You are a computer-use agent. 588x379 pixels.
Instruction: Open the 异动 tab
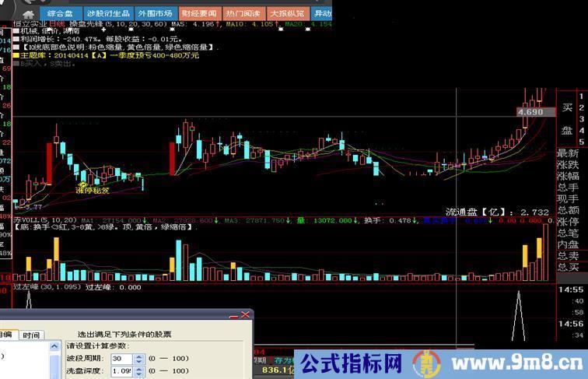[x=320, y=13]
